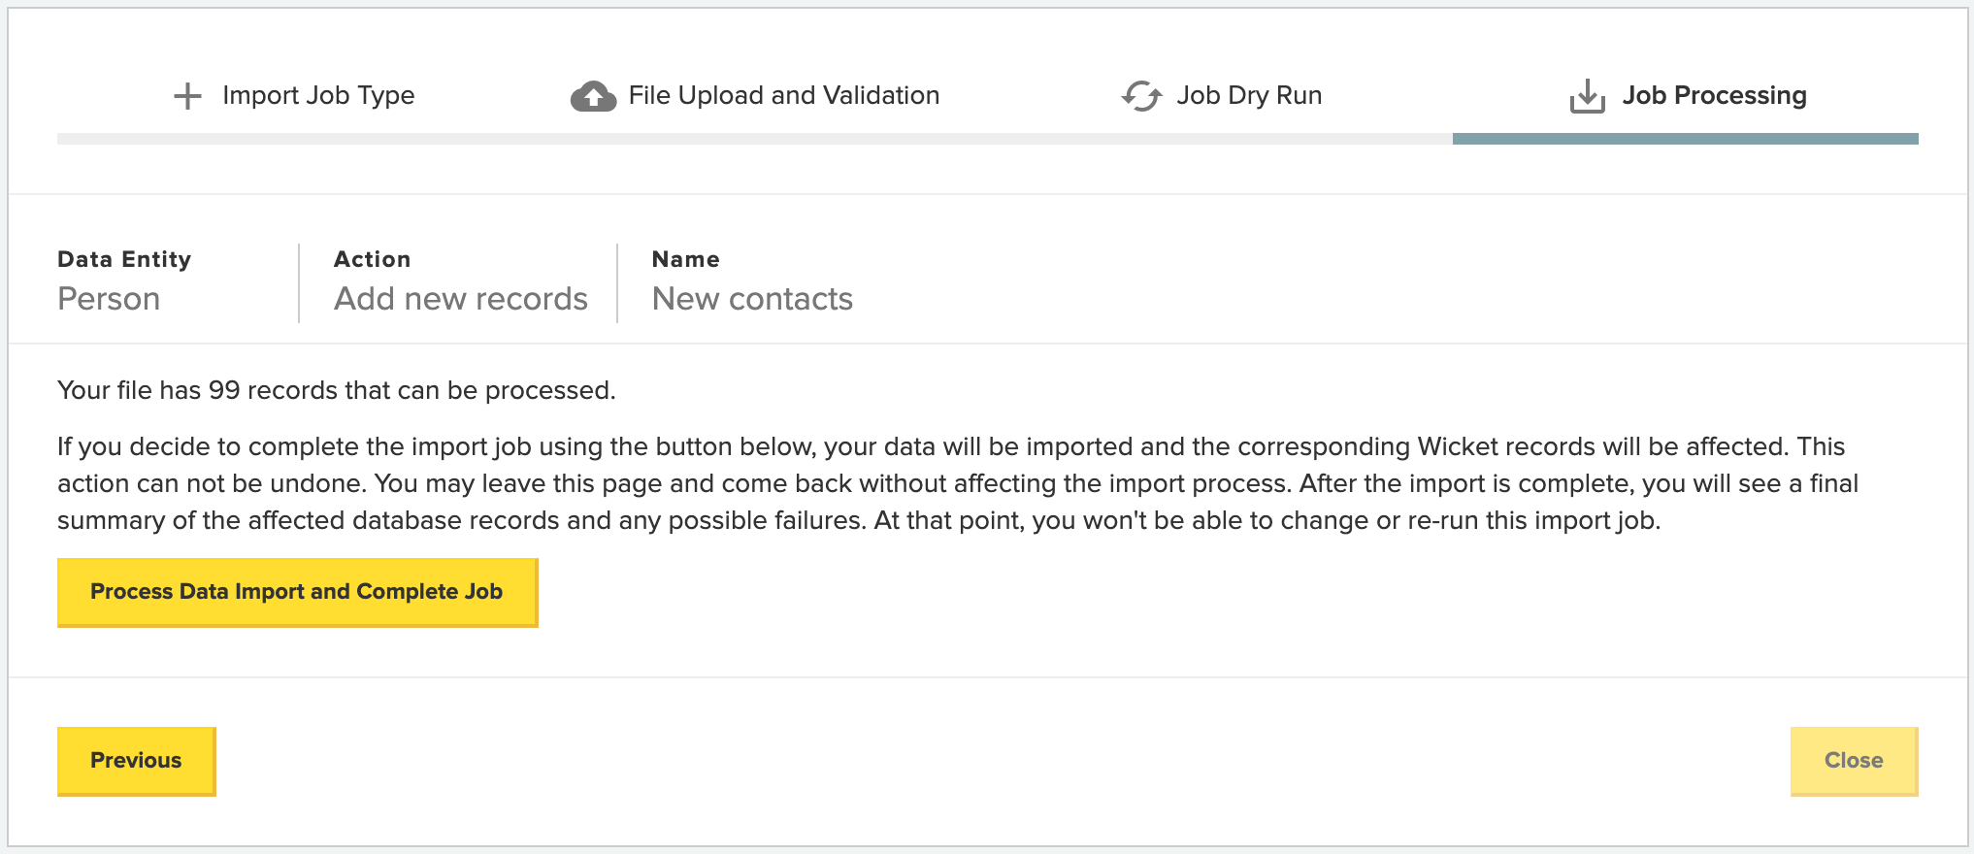The image size is (1974, 854).
Task: Switch to the Job Dry Run step
Action: (1249, 95)
